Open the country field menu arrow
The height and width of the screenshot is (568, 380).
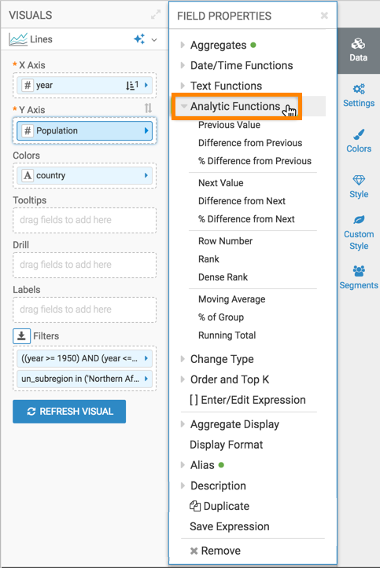[x=146, y=175]
